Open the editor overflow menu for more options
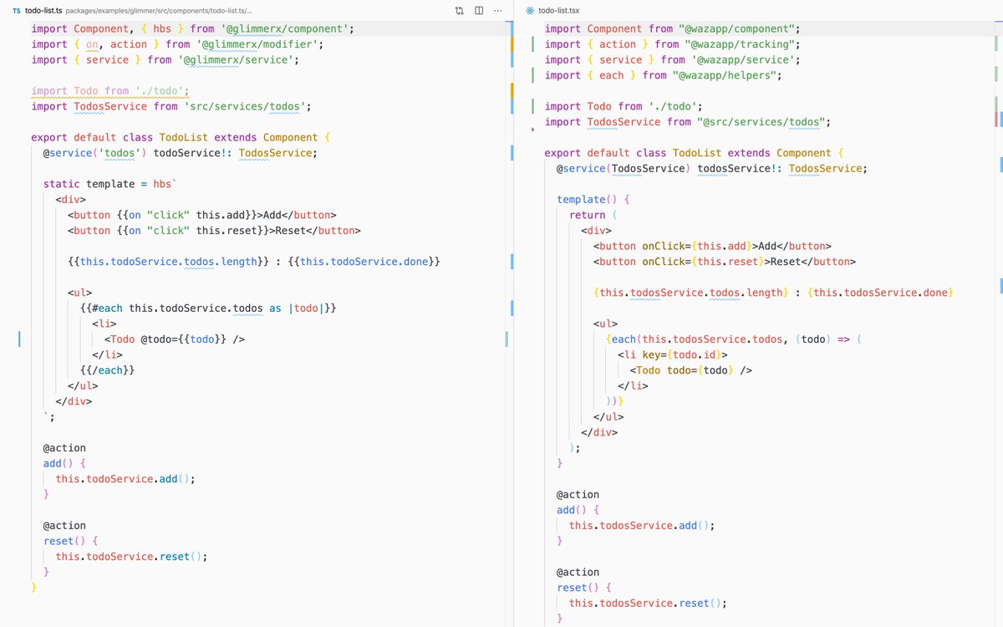 pyautogui.click(x=498, y=10)
